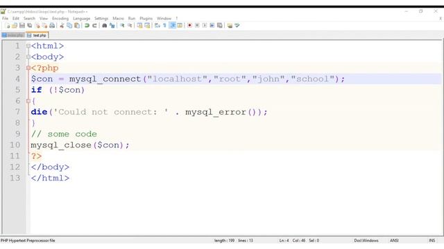Switch to the first document tab left of test.php
This screenshot has height=249, width=444.
click(x=13, y=35)
